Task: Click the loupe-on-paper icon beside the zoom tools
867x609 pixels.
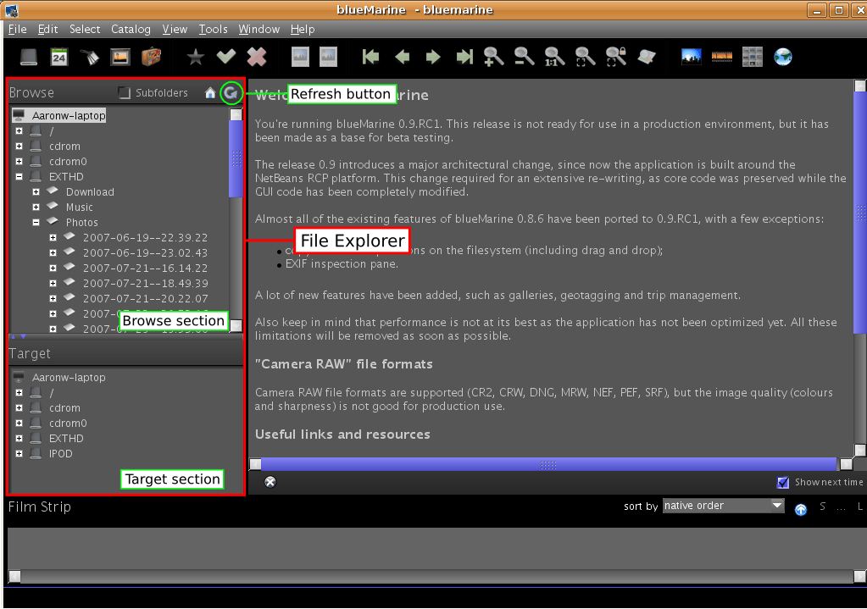Action: coord(647,57)
